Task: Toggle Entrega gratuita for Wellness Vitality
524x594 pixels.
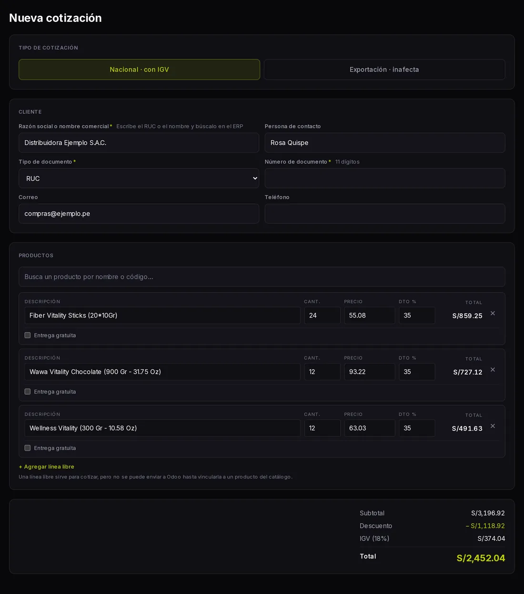Action: click(x=28, y=448)
